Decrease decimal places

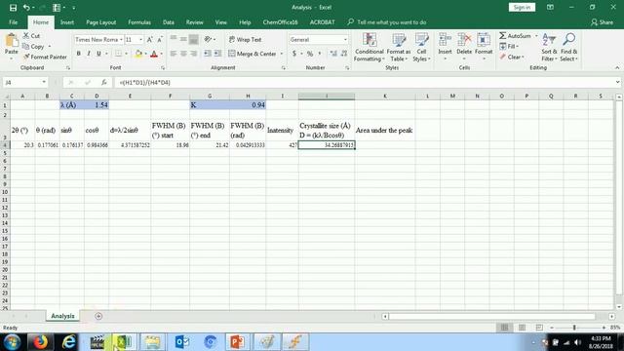[x=344, y=54]
